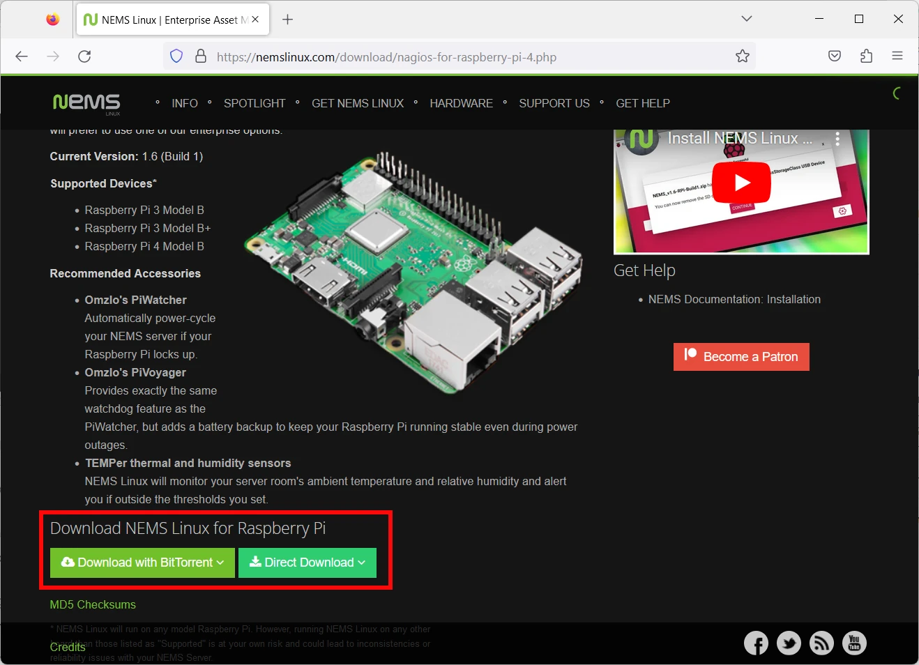Open the HARDWARE menu

tap(461, 103)
